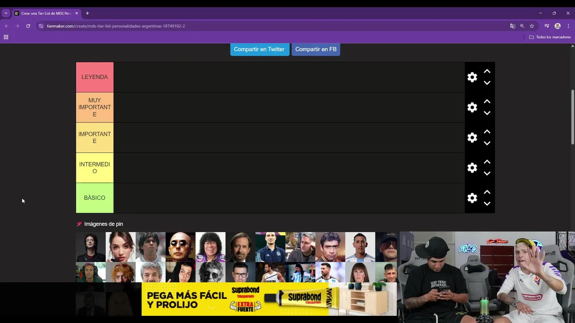
Task: Move LEYENDA row up with arrow
Action: pos(487,71)
